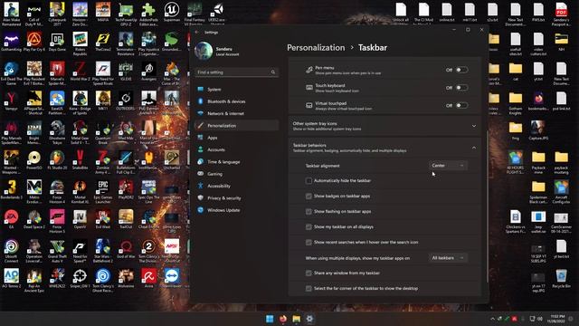Select Forza Horizon 5 desktop icon
579x326 pixels.
pyautogui.click(x=57, y=221)
